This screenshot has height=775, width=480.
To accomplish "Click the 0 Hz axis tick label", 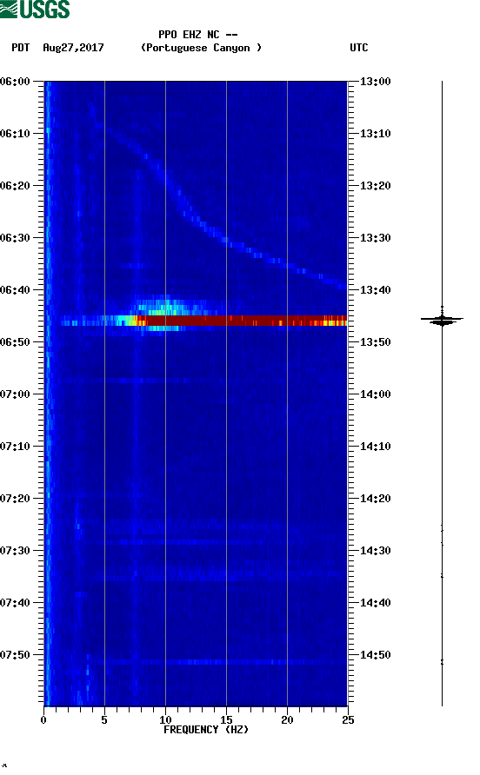I will [43, 720].
